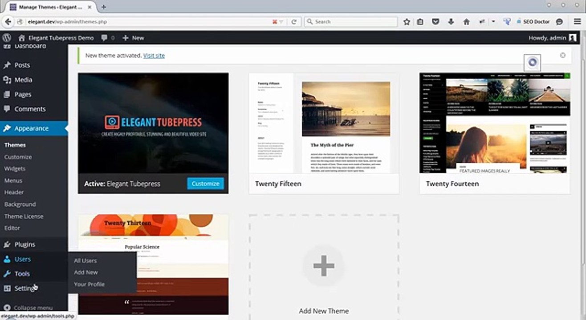Open the Elegant Tubepress Demo site link
The width and height of the screenshot is (586, 320).
(56, 38)
